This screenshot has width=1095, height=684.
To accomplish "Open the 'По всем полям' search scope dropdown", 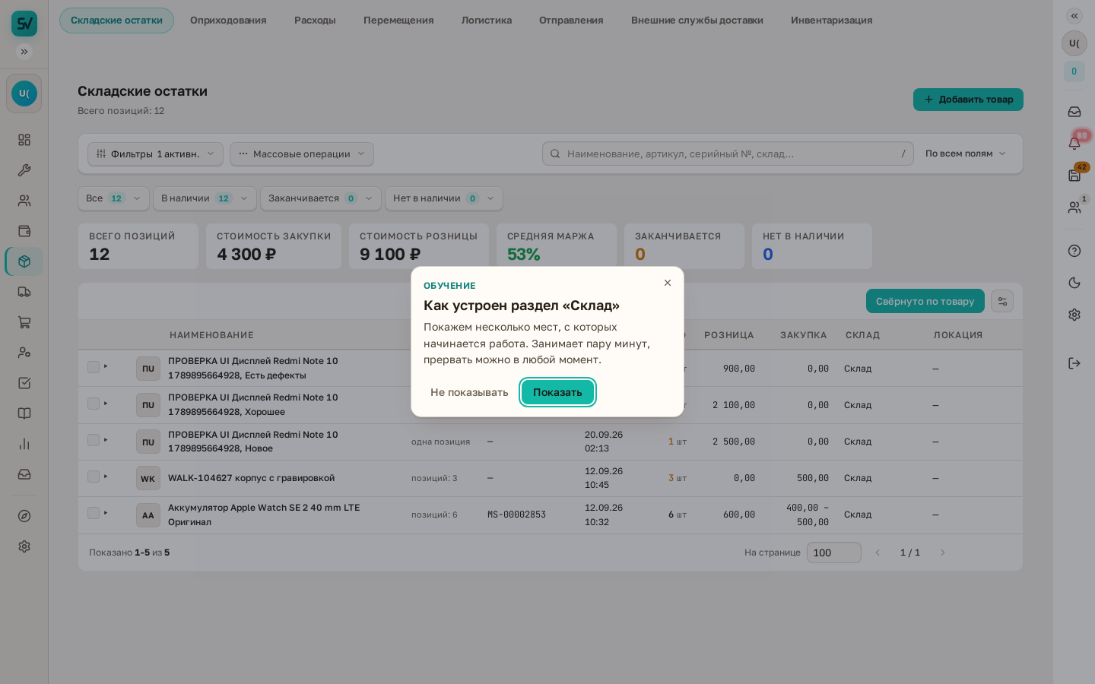I will tap(966, 154).
